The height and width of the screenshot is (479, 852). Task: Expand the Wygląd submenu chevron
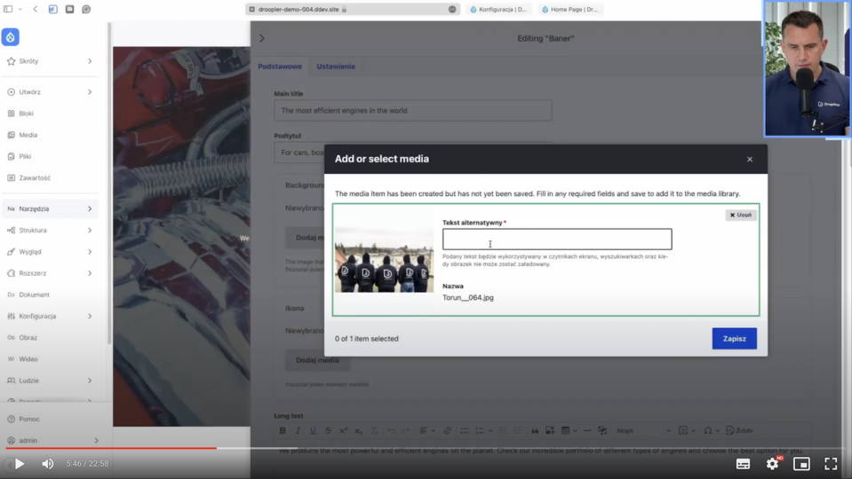(90, 252)
